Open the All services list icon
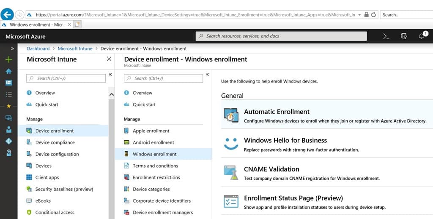The image size is (433, 219). 8,95
